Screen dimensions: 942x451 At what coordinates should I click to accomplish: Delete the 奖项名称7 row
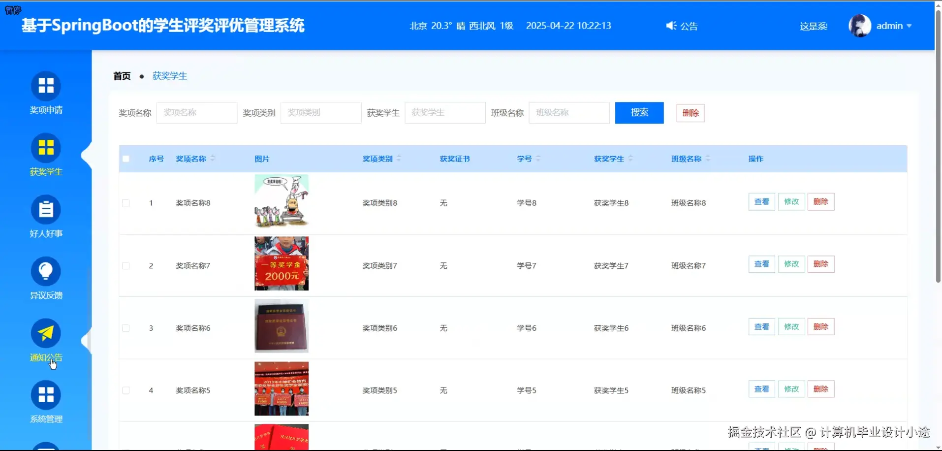(x=821, y=264)
